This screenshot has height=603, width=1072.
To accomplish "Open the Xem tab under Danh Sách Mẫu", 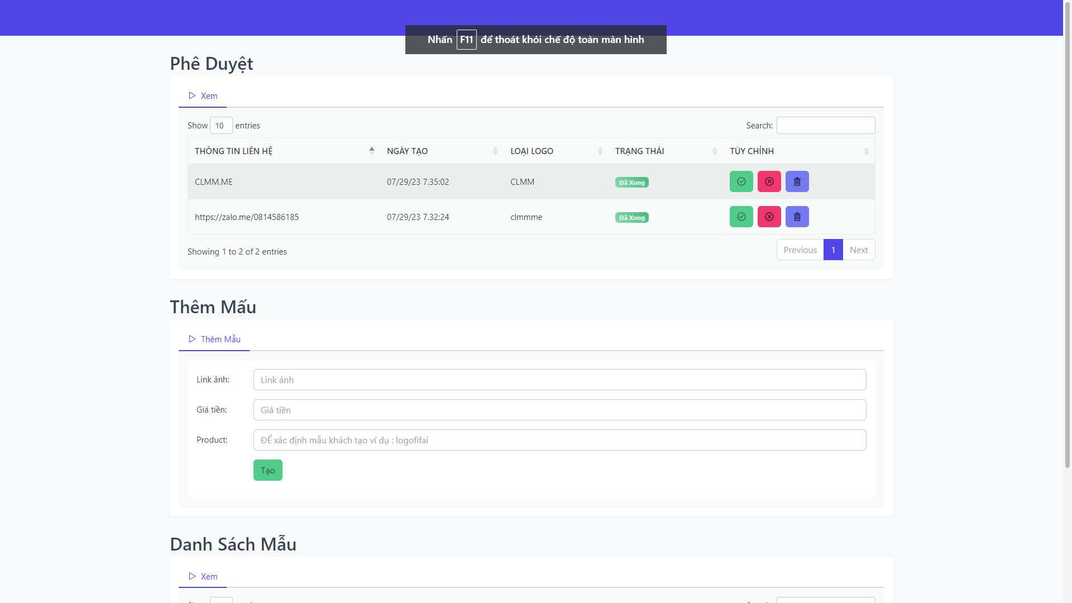I will pos(203,577).
